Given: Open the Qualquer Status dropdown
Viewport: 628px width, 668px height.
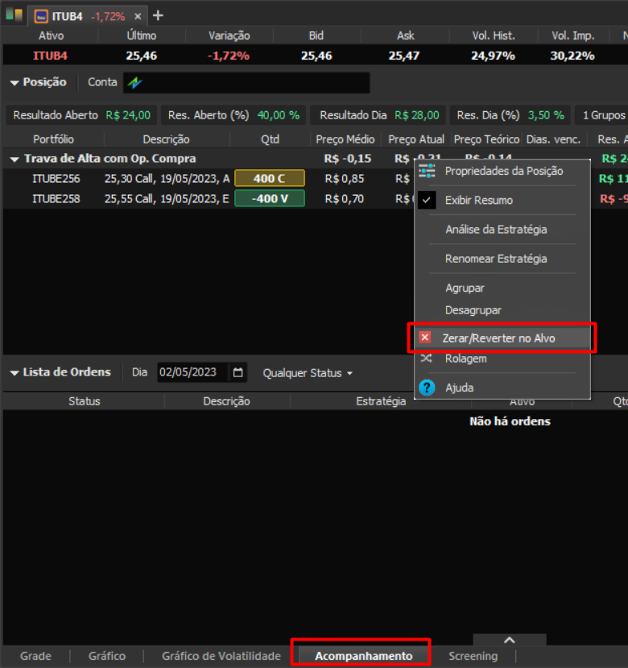Looking at the screenshot, I should 308,373.
